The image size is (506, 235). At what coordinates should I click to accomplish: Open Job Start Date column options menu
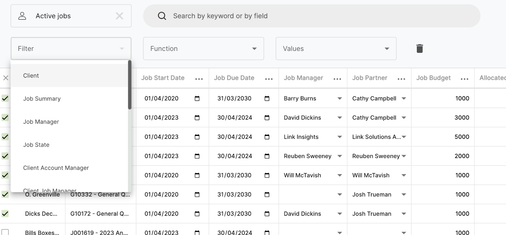[x=199, y=79]
